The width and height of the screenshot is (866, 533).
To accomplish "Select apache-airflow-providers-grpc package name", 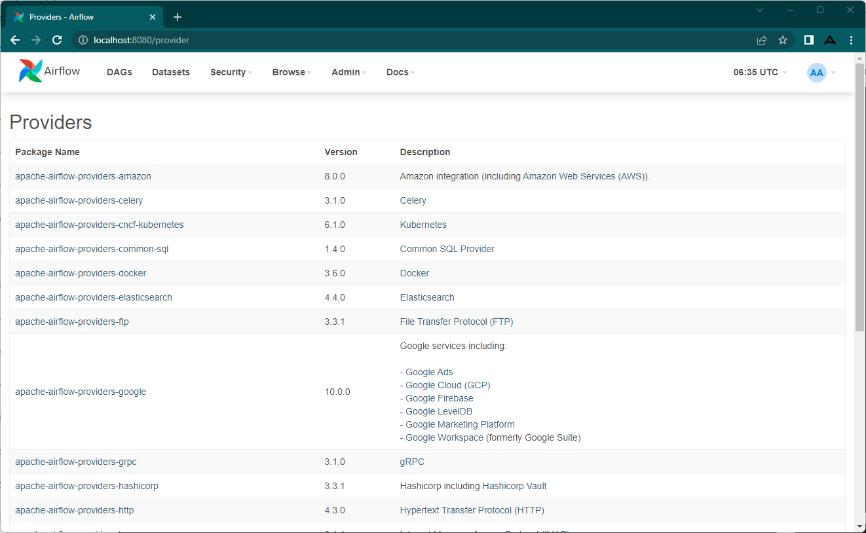I will click(x=76, y=462).
